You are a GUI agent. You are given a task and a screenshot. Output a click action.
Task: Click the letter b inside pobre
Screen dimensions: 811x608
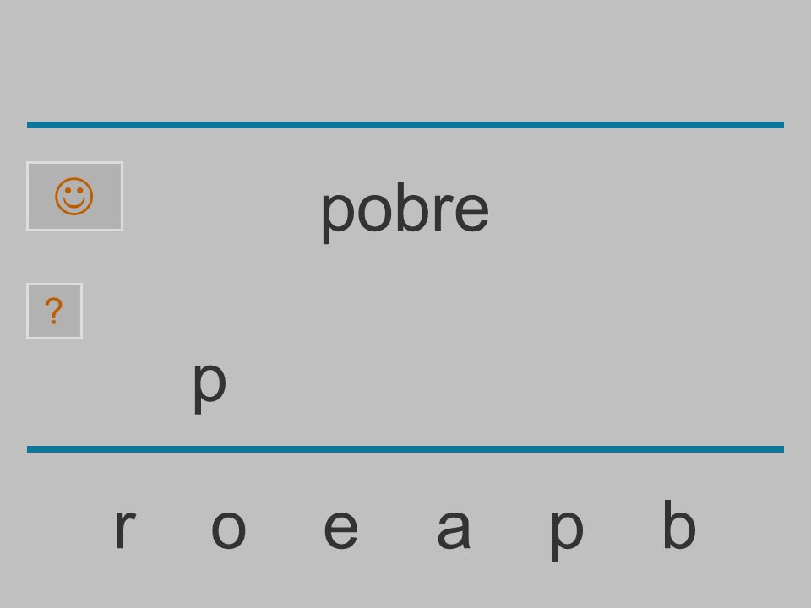[414, 208]
